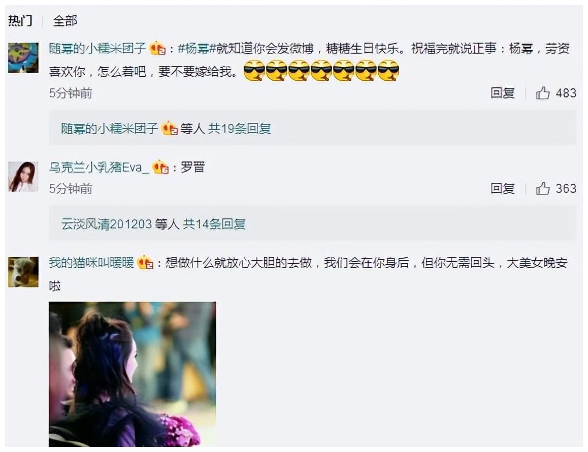Reply to the 罗晋 comment via 回复
Viewport: 588px width, 452px height.
click(503, 188)
